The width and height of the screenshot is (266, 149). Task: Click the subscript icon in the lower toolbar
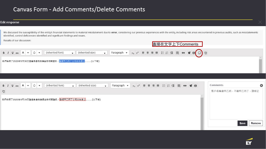(134, 86)
